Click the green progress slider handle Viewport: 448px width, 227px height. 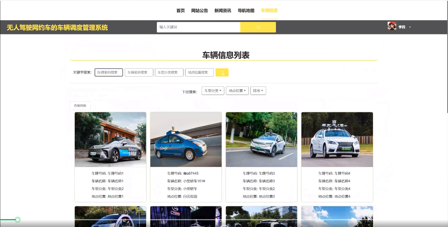[x=18, y=220]
